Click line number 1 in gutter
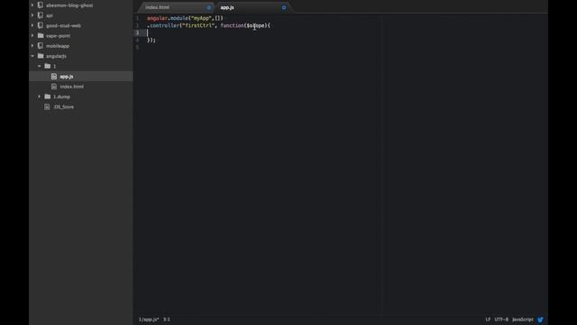 pos(138,18)
